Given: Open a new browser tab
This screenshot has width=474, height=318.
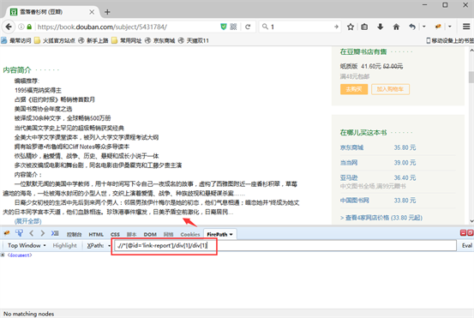Looking at the screenshot, I should (107, 12).
